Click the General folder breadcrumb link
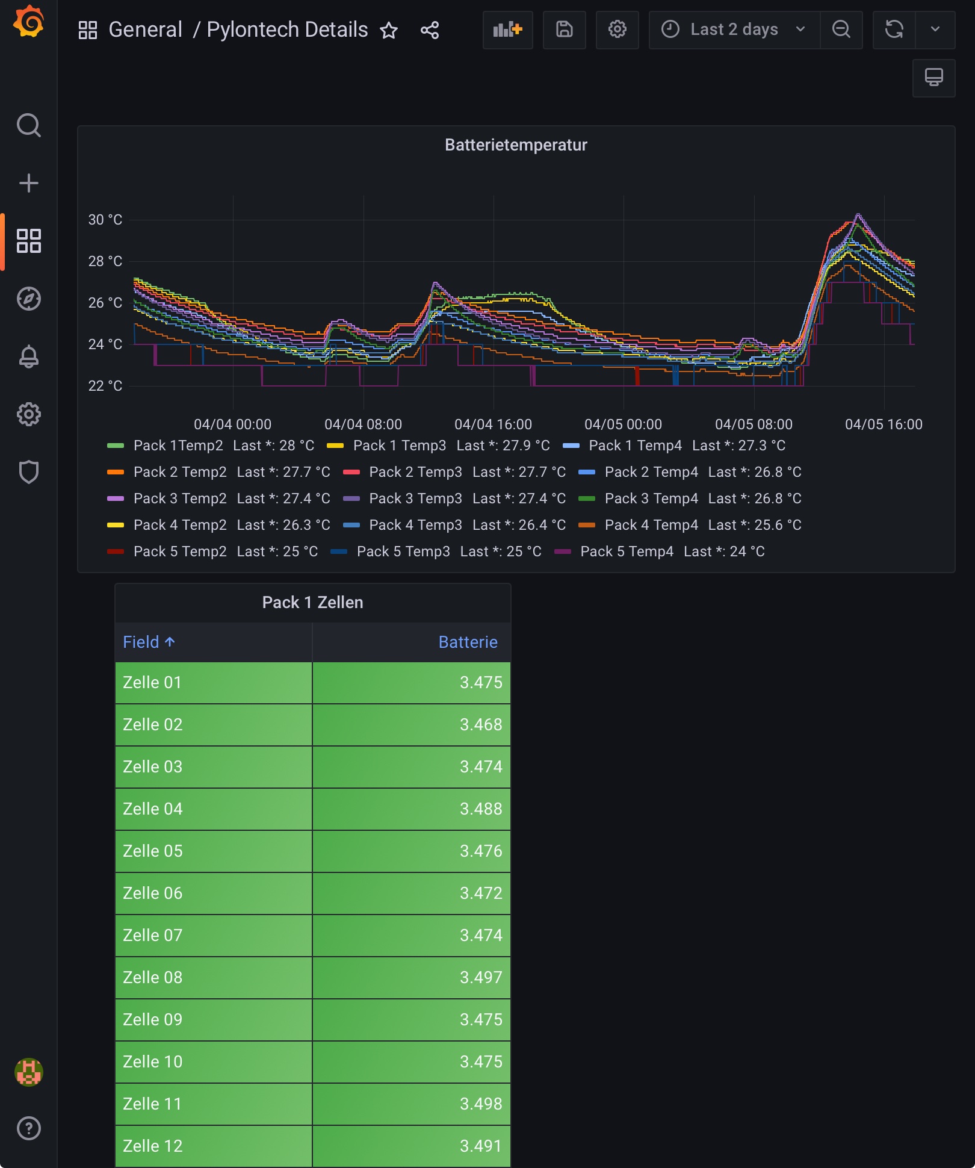Screen dimensions: 975x1168 pyautogui.click(x=145, y=30)
